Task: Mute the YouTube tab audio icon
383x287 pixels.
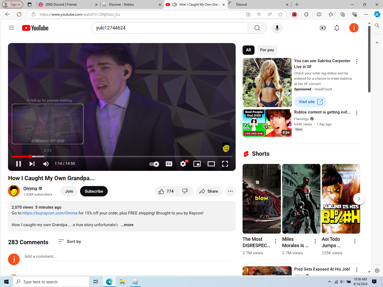Action: click(175, 5)
